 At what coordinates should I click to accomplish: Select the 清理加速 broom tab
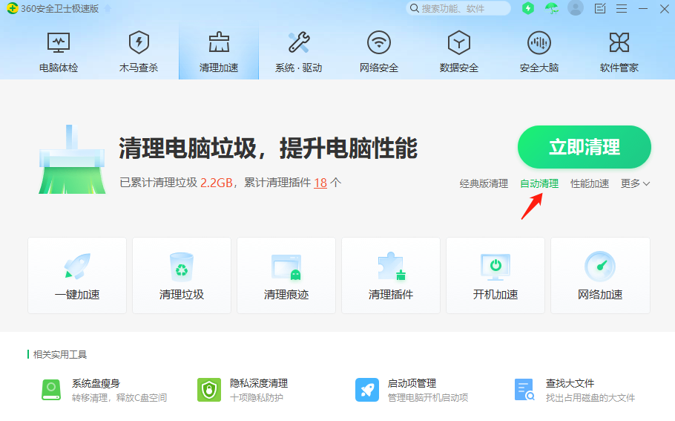[219, 51]
